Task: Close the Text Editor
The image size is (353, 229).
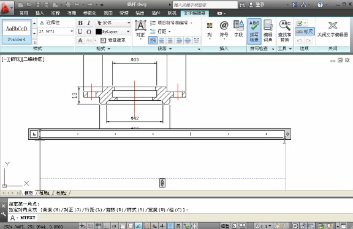Action: click(333, 29)
